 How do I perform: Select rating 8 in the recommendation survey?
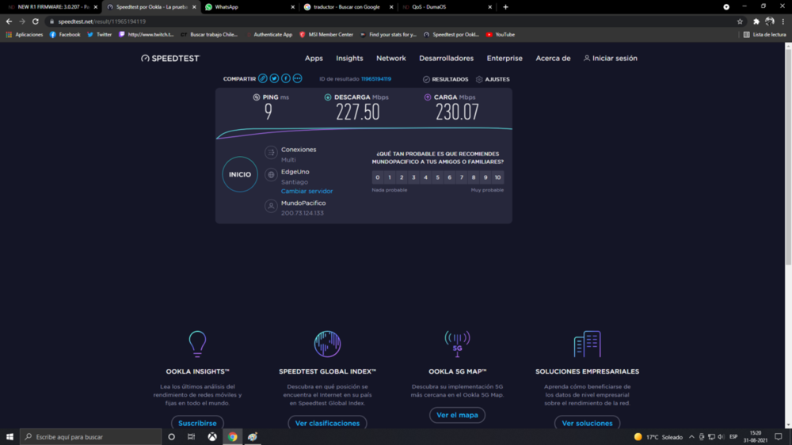coord(474,177)
